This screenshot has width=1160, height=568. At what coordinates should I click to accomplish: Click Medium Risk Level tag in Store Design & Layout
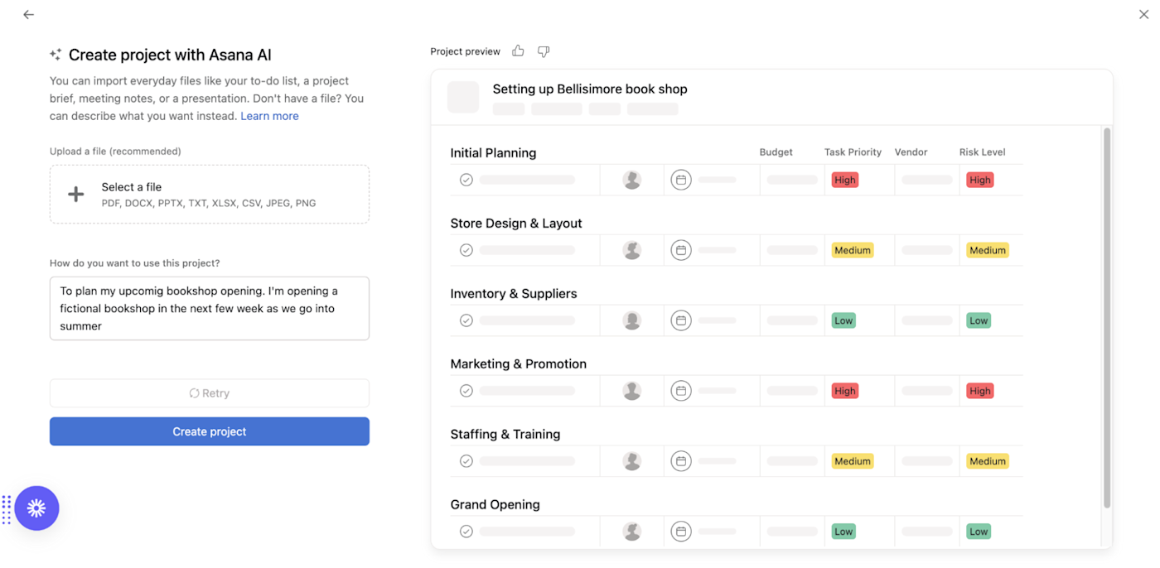pos(988,250)
